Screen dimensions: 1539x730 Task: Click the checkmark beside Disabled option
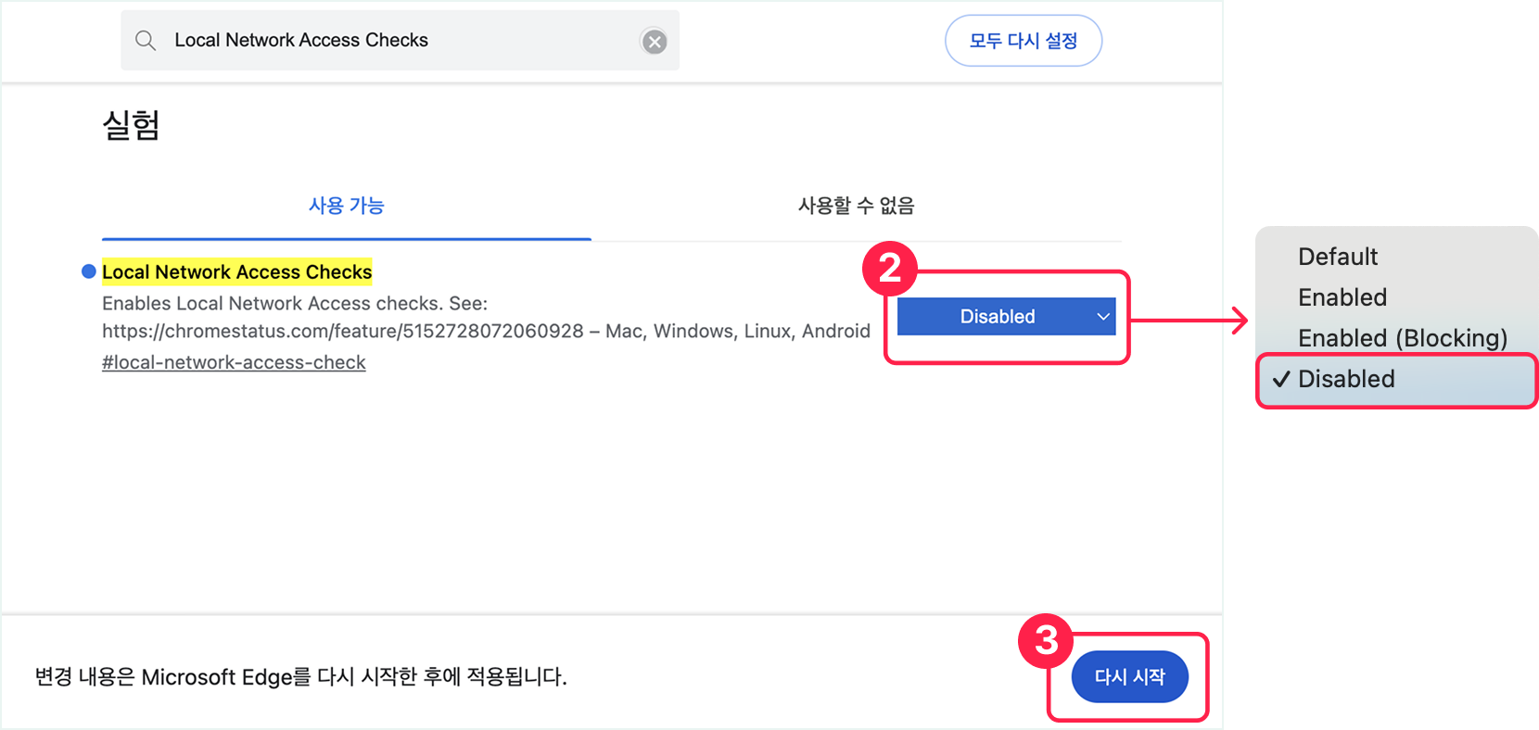point(1281,379)
